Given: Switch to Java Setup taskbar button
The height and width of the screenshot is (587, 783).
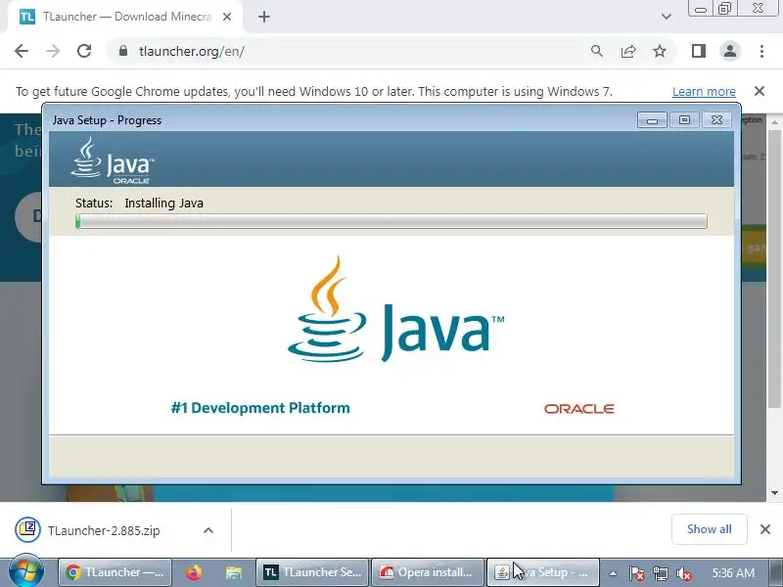Looking at the screenshot, I should tap(543, 572).
